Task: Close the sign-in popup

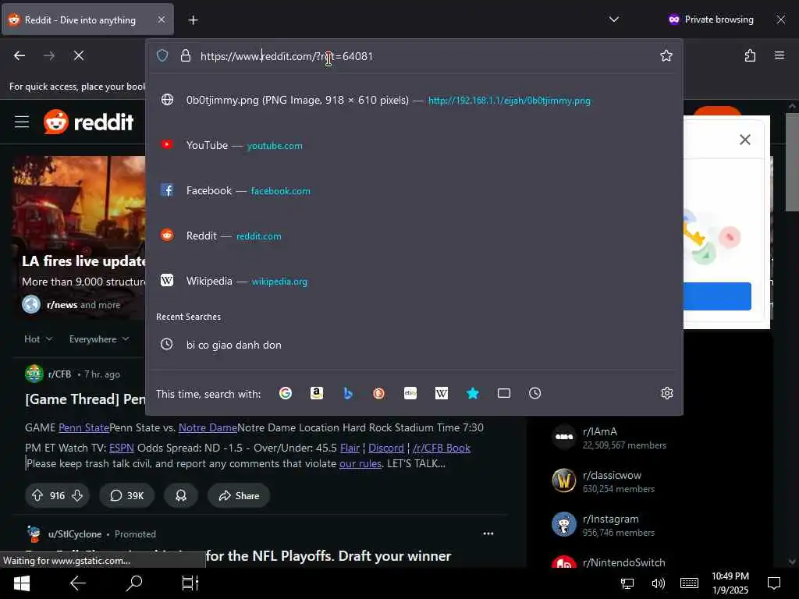Action: [745, 140]
